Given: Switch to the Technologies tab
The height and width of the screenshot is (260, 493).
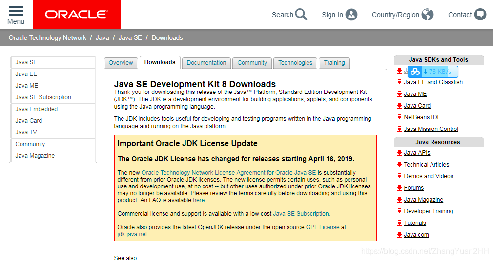Looking at the screenshot, I should [295, 63].
